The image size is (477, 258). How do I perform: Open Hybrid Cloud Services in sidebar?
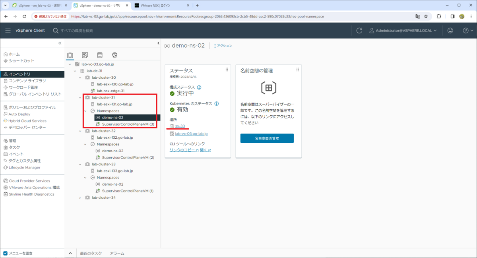tap(27, 121)
